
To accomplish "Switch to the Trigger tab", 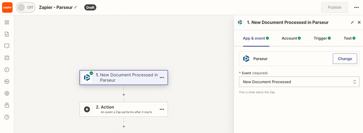I will coord(322,38).
